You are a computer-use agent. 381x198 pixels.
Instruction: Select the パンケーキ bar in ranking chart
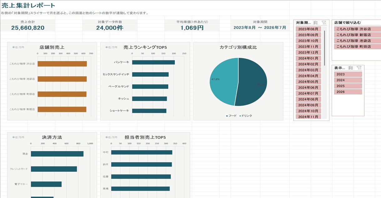(x=153, y=62)
